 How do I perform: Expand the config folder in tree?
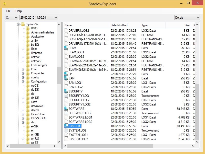[23, 77]
